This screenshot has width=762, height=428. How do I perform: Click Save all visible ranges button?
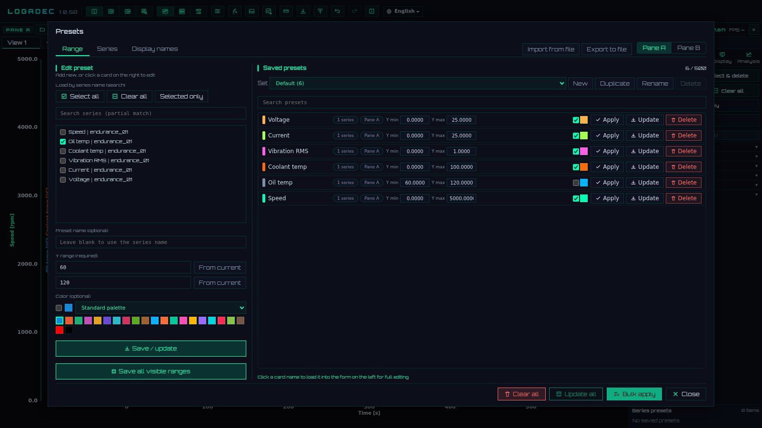(151, 371)
